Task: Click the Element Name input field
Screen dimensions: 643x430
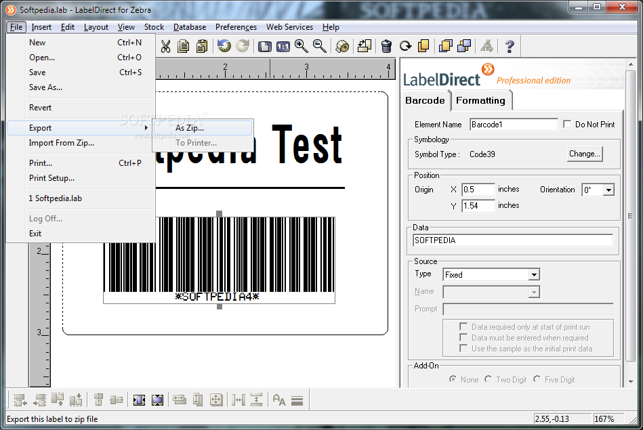Action: coord(514,124)
